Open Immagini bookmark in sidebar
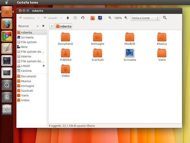This screenshot has height=143, width=190. coord(32,86)
